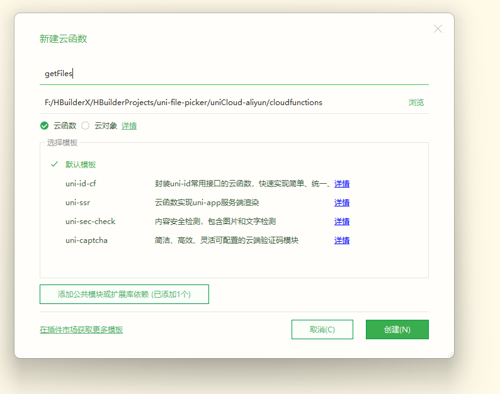The height and width of the screenshot is (394, 500).
Task: Open 详情 link for uni-captcha
Action: pyautogui.click(x=342, y=240)
